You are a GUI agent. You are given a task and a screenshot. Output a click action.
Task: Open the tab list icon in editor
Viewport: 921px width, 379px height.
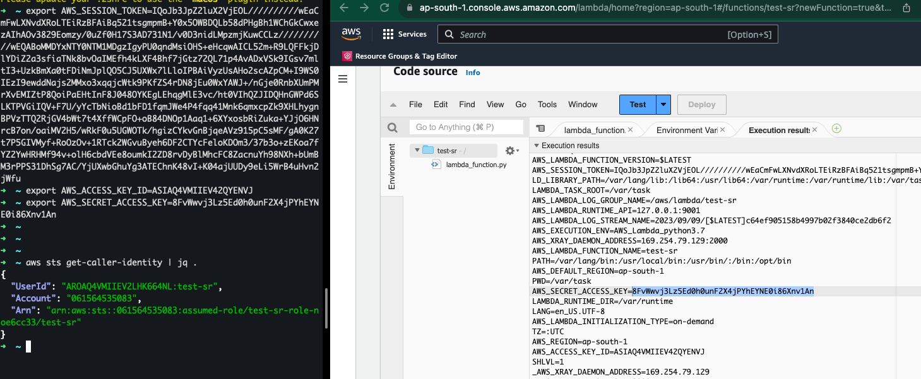(540, 128)
